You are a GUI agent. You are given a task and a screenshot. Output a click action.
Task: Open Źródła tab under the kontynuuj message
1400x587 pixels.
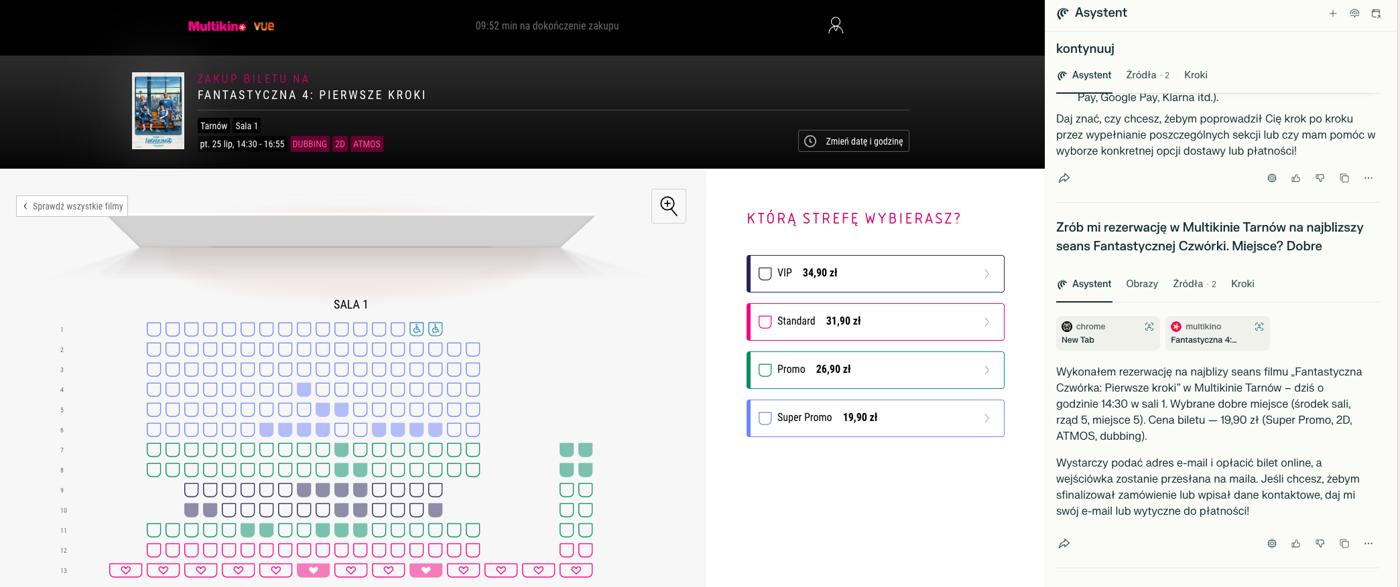tap(1147, 75)
